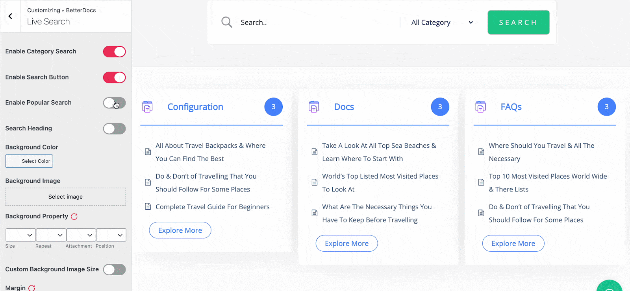Click the green SEARCH button

click(518, 22)
